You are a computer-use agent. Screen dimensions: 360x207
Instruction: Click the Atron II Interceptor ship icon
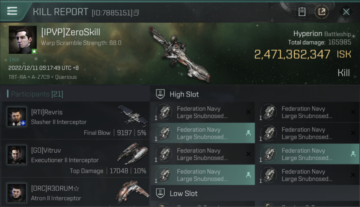pyautogui.click(x=132, y=192)
